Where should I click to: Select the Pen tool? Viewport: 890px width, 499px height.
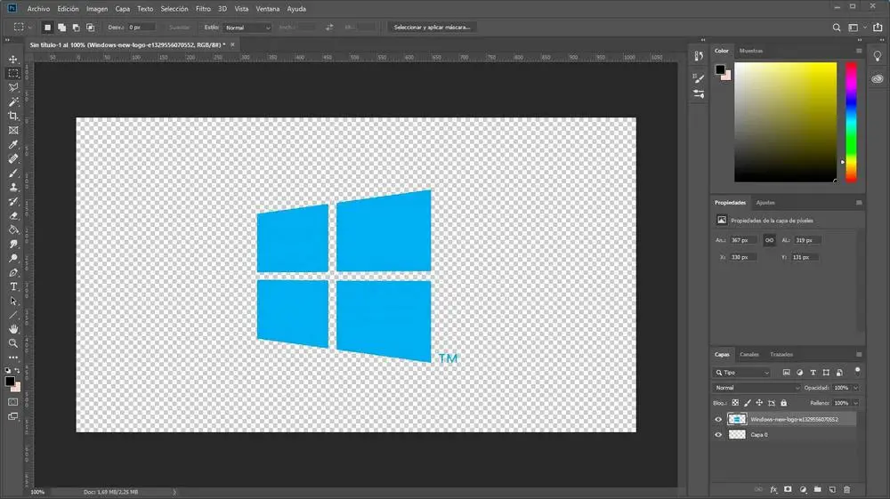point(13,272)
